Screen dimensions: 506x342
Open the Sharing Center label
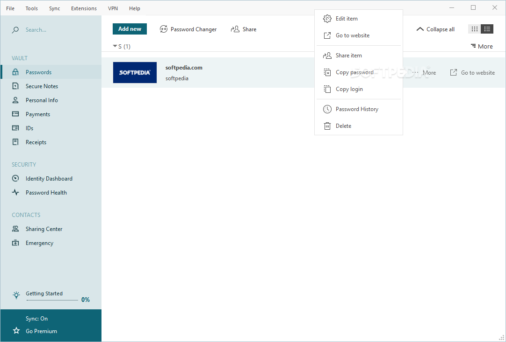tap(44, 229)
